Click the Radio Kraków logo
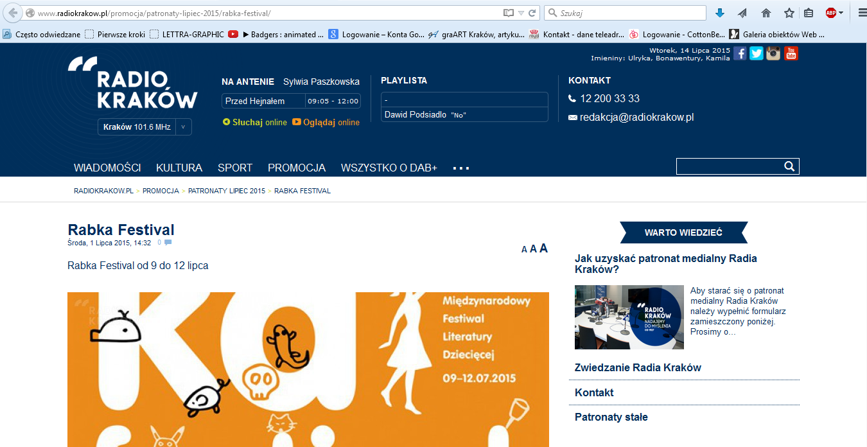Image resolution: width=867 pixels, height=447 pixels. [133, 82]
